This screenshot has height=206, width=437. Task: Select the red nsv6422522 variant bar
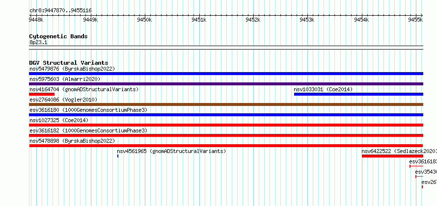click(x=392, y=156)
